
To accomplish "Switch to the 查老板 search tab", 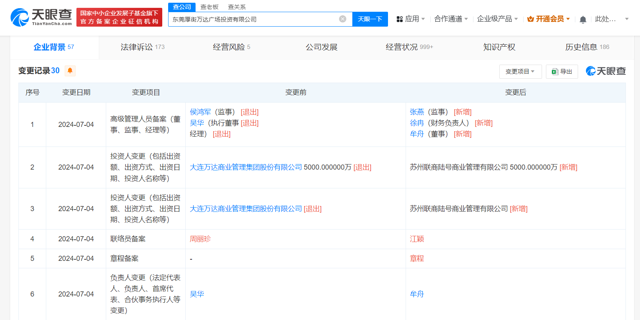I will point(209,7).
